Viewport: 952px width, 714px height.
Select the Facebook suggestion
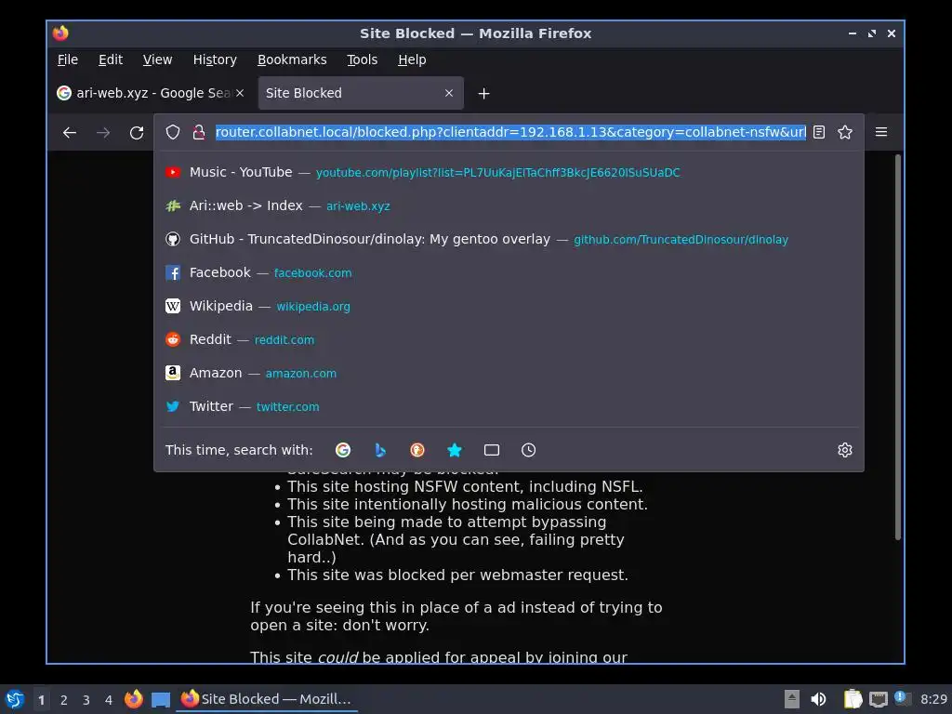[x=509, y=272]
